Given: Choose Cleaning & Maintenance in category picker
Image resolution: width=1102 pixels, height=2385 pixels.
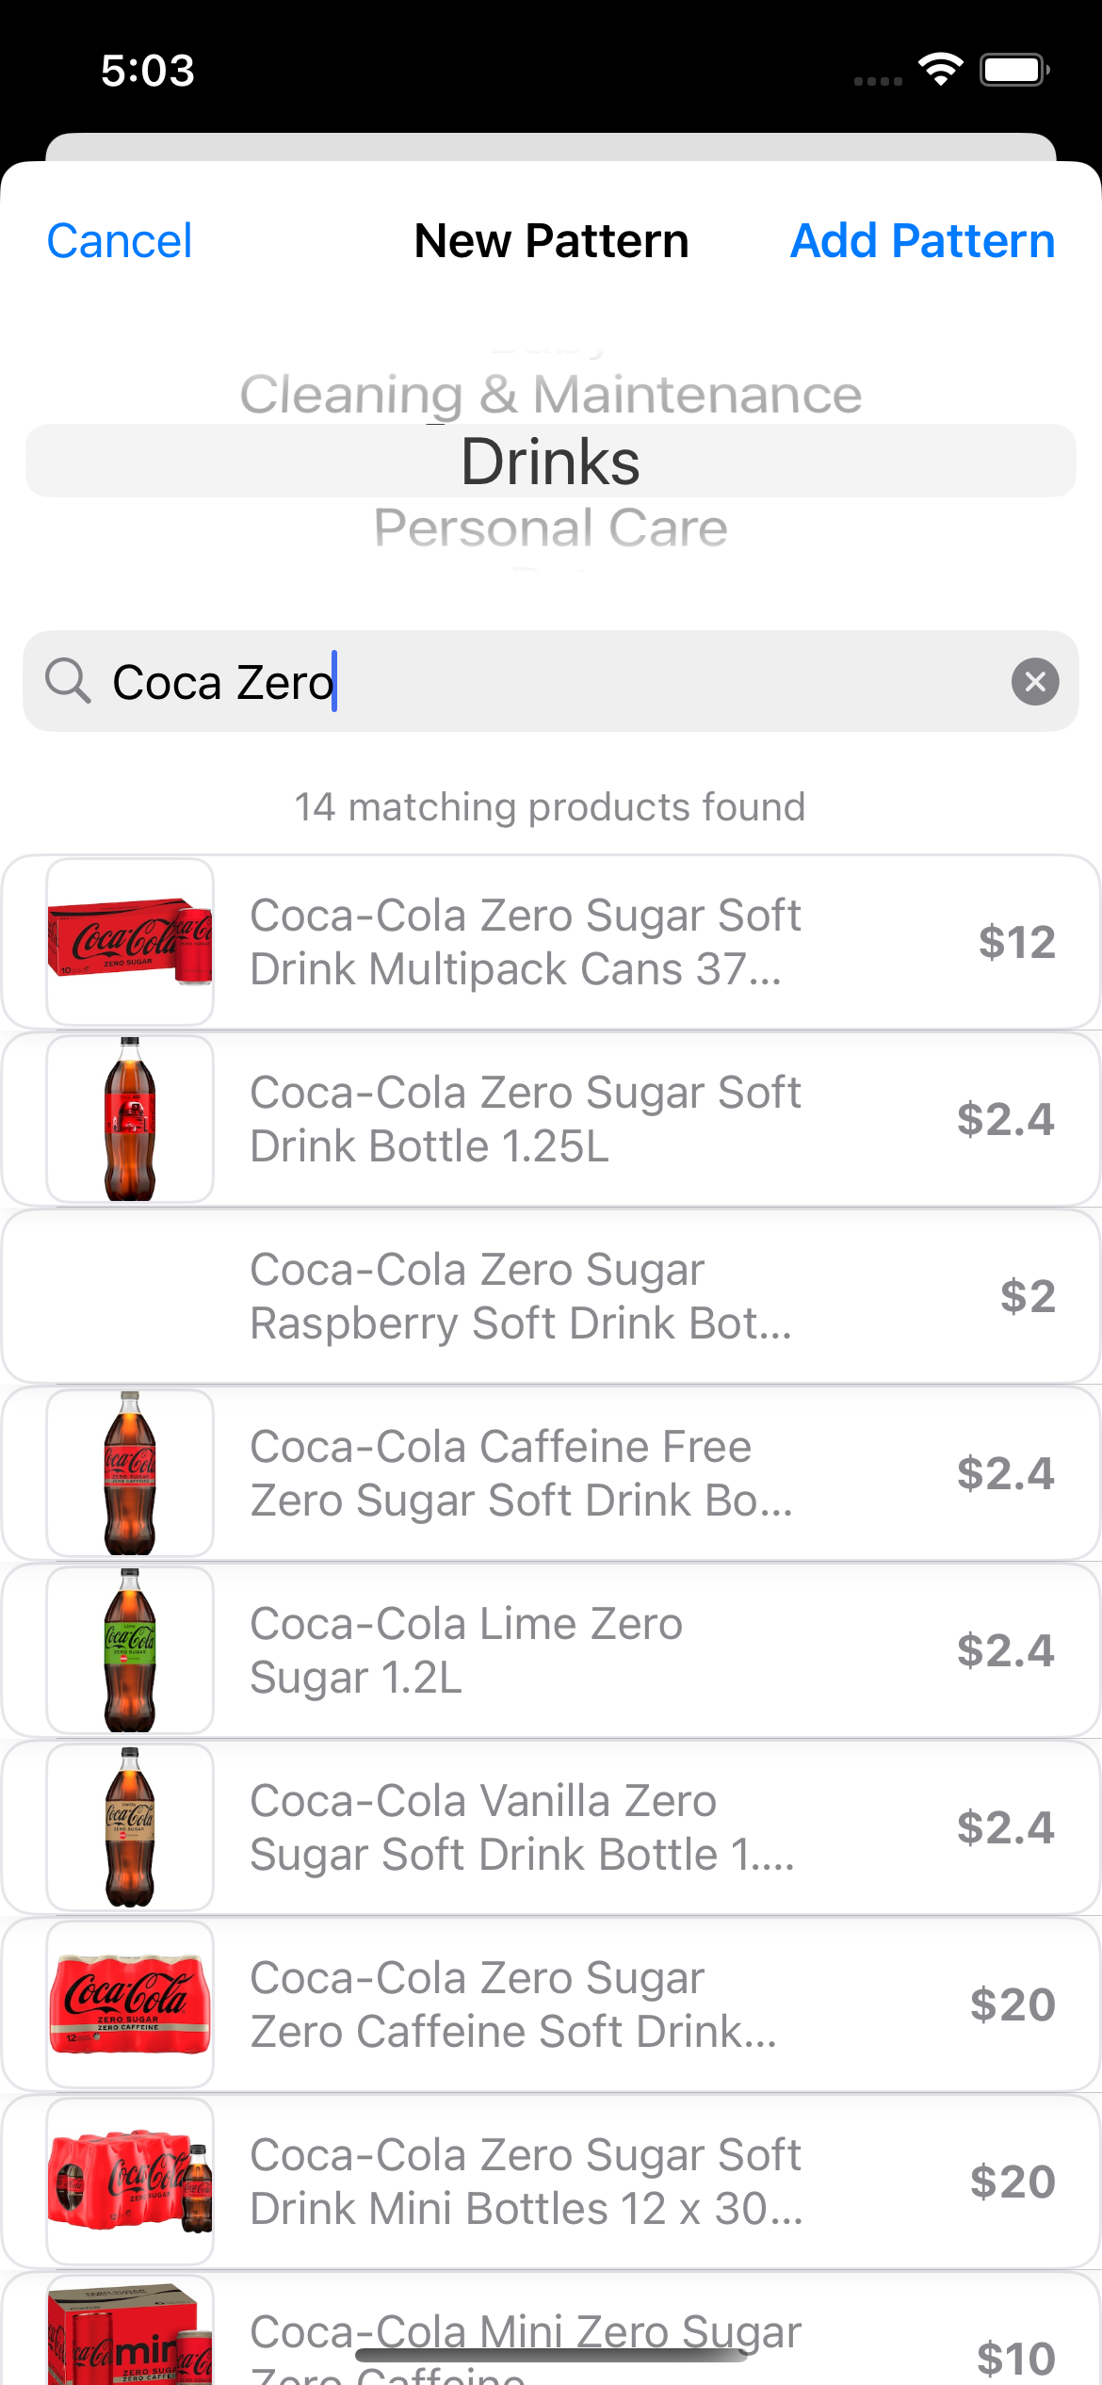Looking at the screenshot, I should [551, 394].
